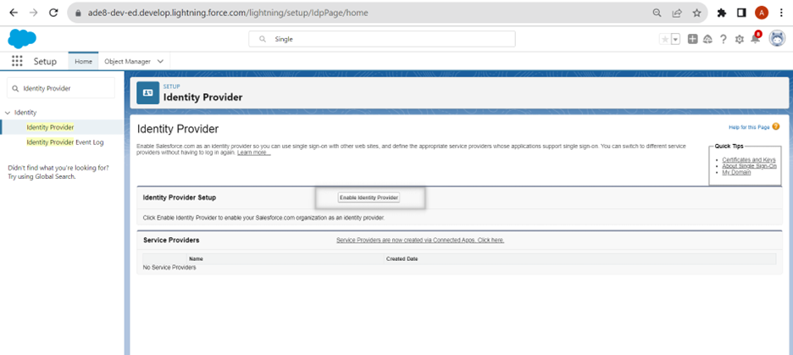Screen dimensions: 793x355
Task: Bookmark this page with the Chrome star
Action: tap(697, 13)
